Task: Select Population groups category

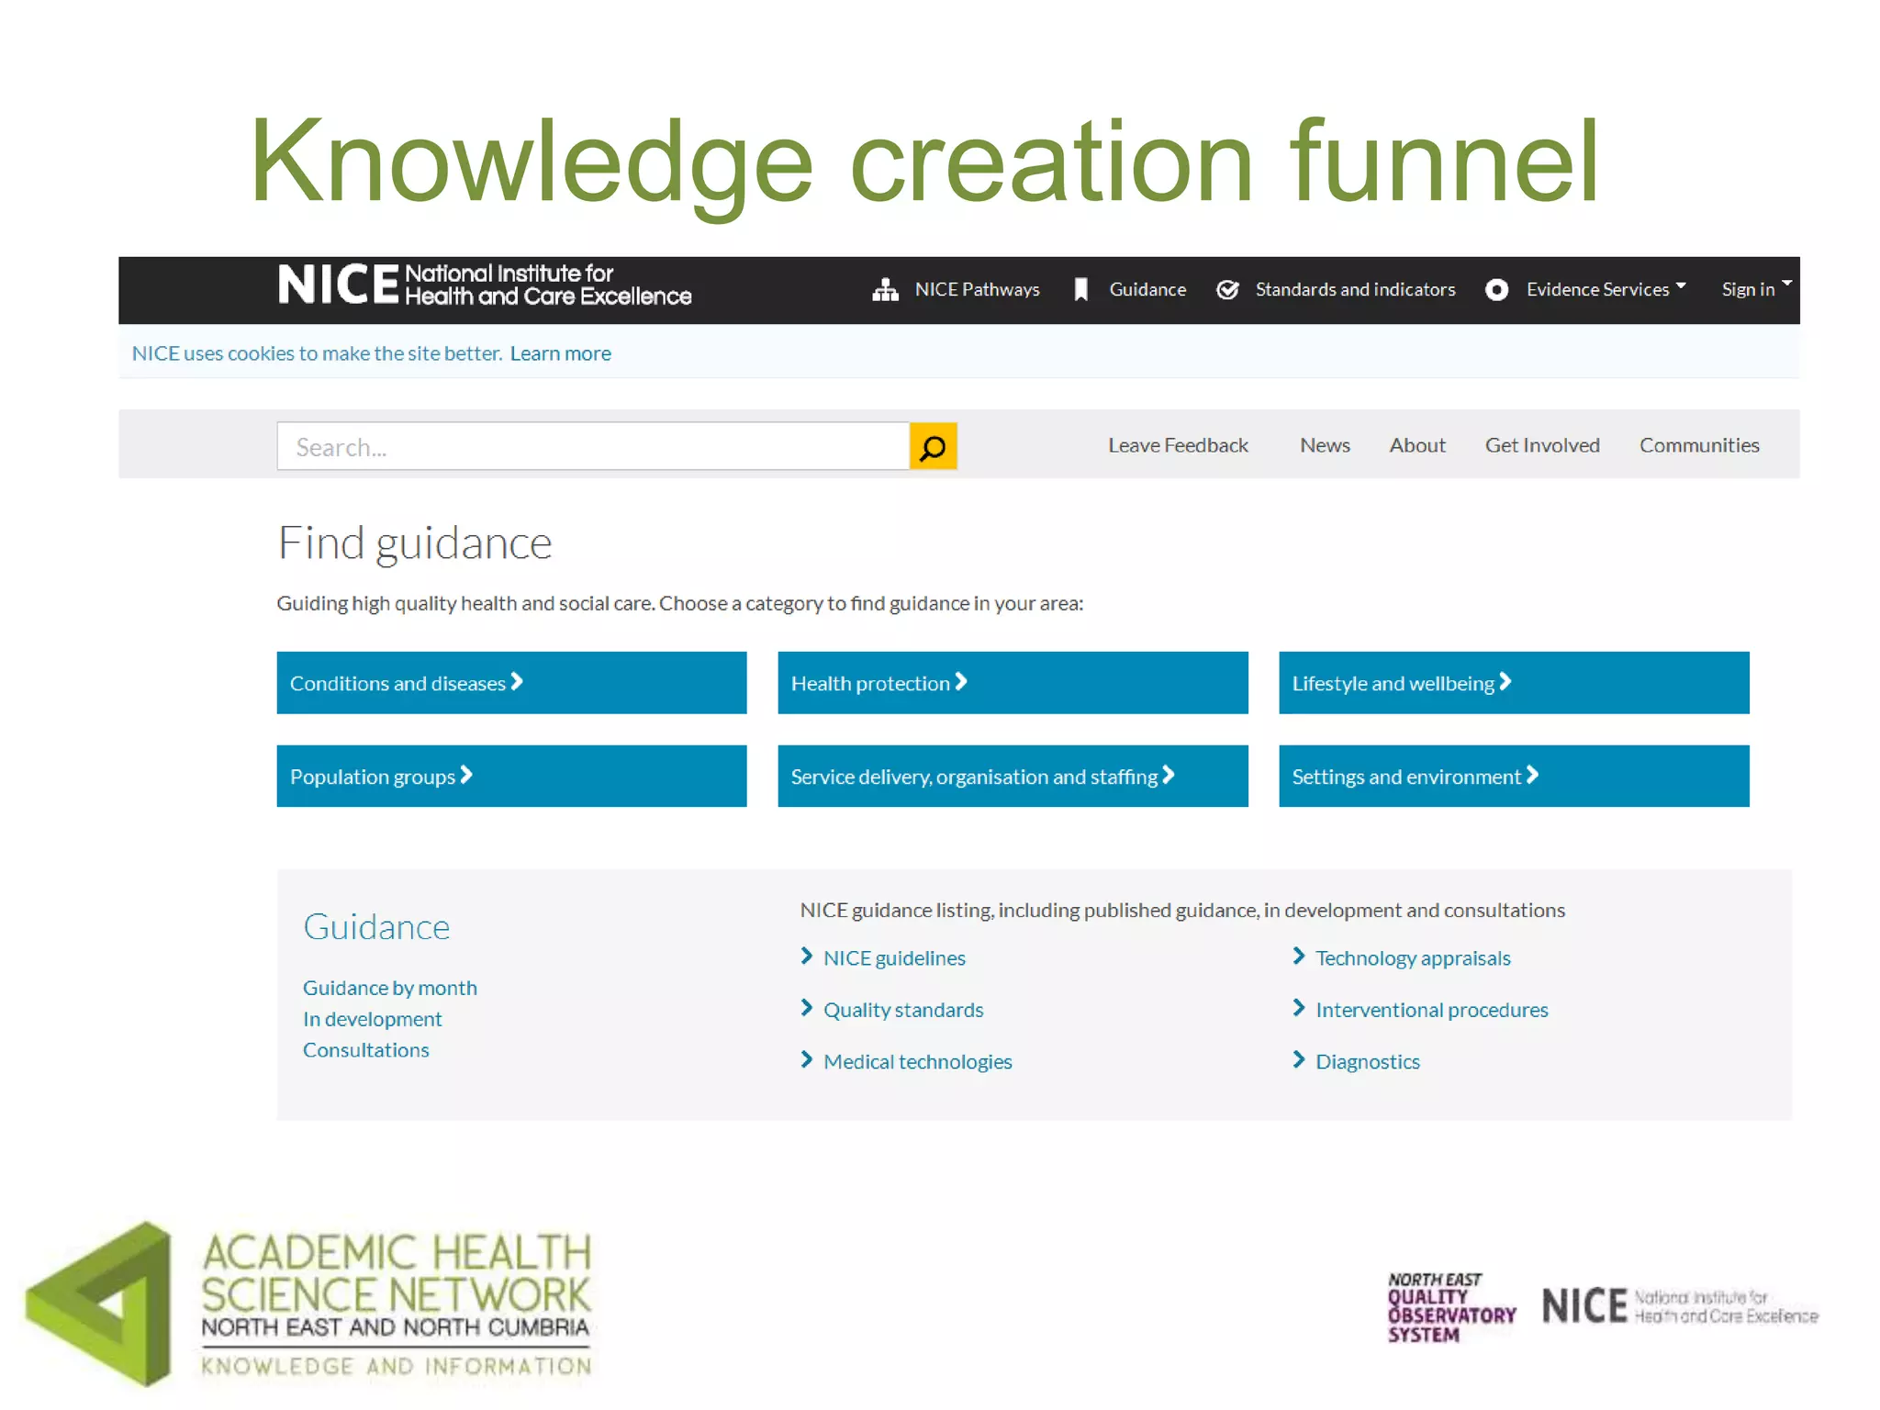Action: [511, 776]
